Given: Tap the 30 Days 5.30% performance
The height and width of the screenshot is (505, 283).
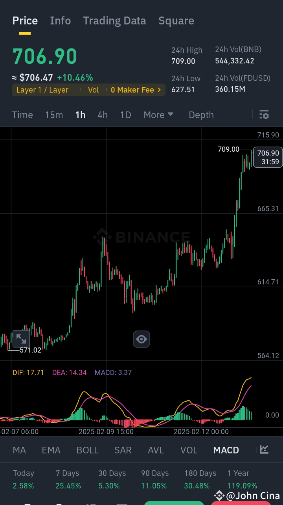Looking at the screenshot, I should (x=112, y=479).
